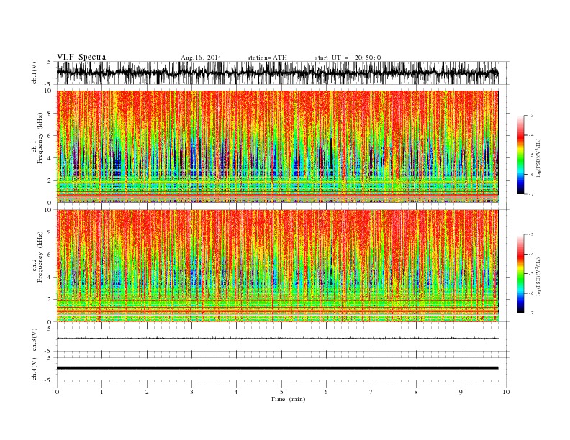Click the "-7" label on ch.1 colorbar
This screenshot has width=570, height=440.
530,194
